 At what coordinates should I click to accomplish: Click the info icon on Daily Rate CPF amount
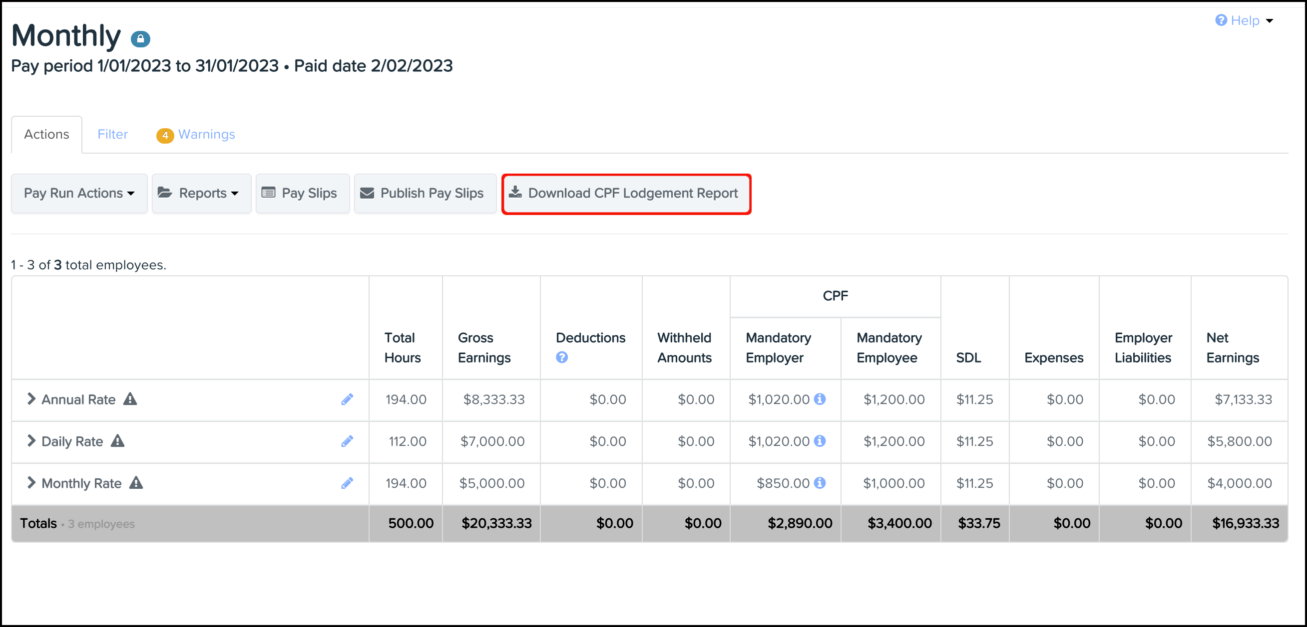(821, 441)
